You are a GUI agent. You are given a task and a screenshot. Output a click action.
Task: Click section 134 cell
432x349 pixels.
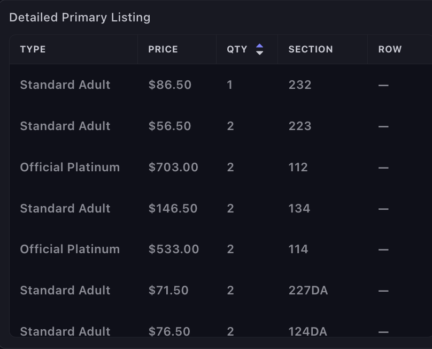299,209
